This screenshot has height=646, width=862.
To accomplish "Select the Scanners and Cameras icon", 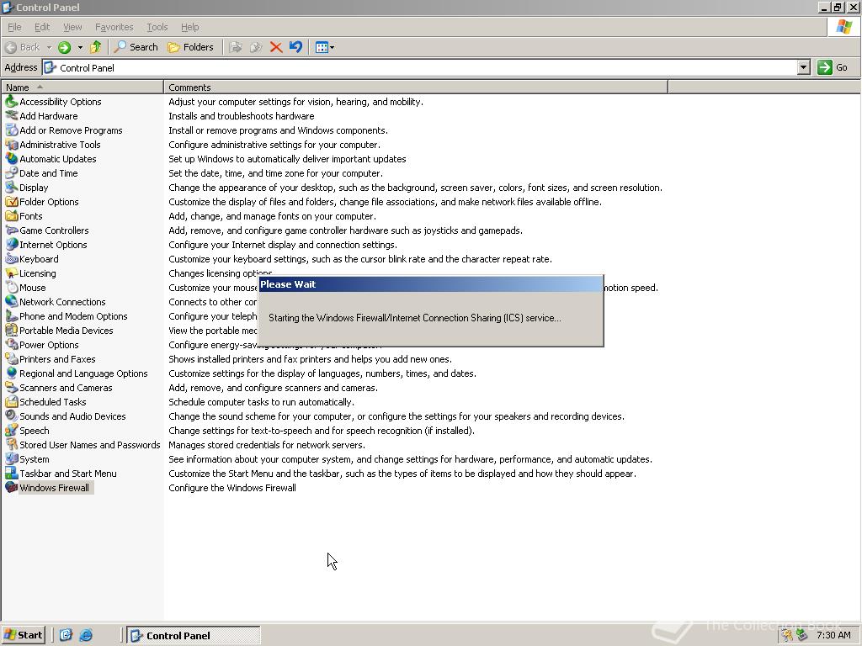I will pos(11,387).
